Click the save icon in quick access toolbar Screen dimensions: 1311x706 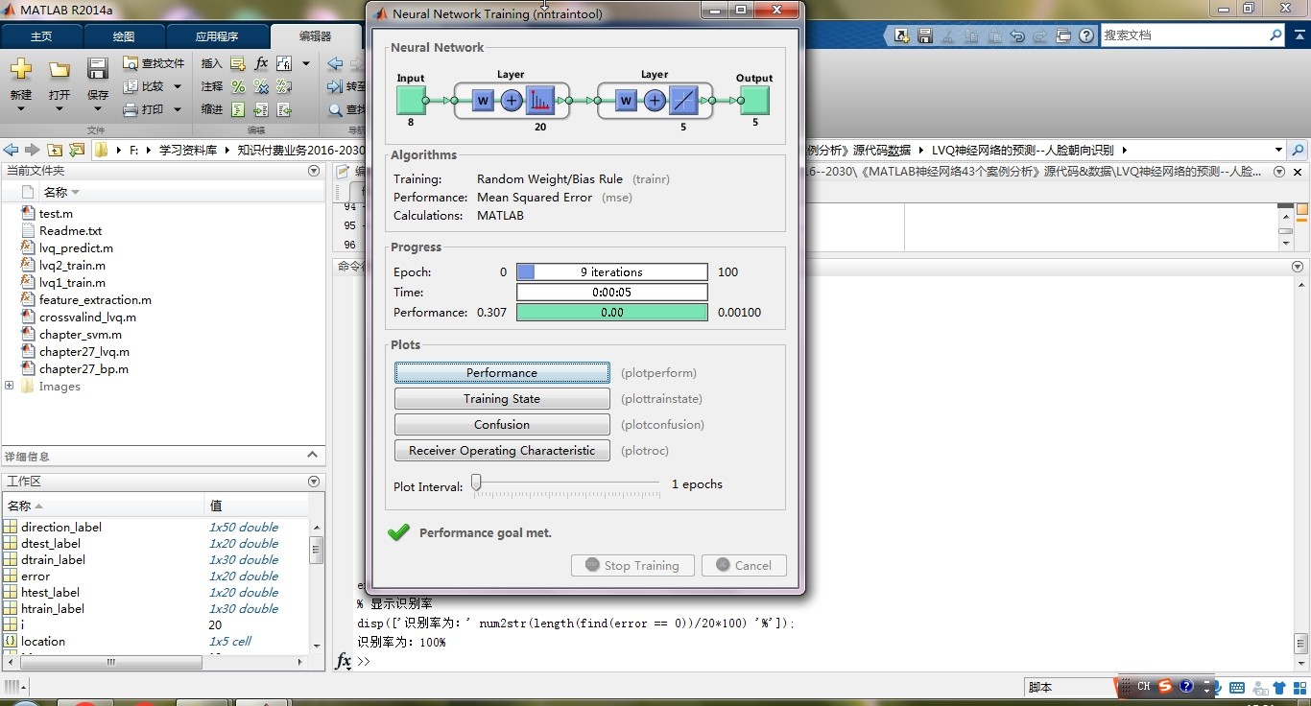[925, 35]
